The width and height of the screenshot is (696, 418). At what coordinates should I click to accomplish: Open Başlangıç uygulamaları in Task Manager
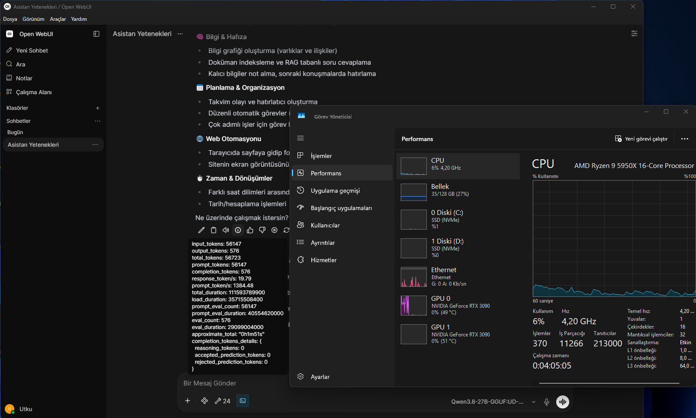click(342, 208)
